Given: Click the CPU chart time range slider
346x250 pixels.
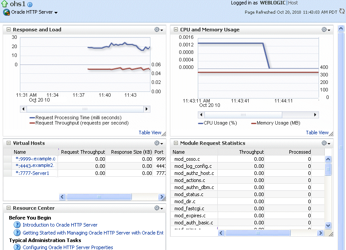Looking at the screenshot, I should coord(243,115).
